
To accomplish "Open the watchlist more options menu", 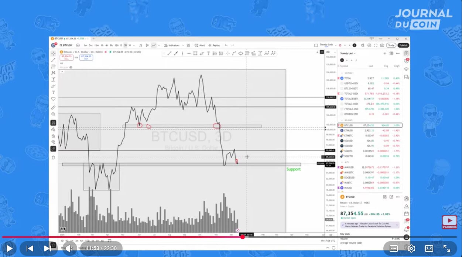I will (398, 54).
